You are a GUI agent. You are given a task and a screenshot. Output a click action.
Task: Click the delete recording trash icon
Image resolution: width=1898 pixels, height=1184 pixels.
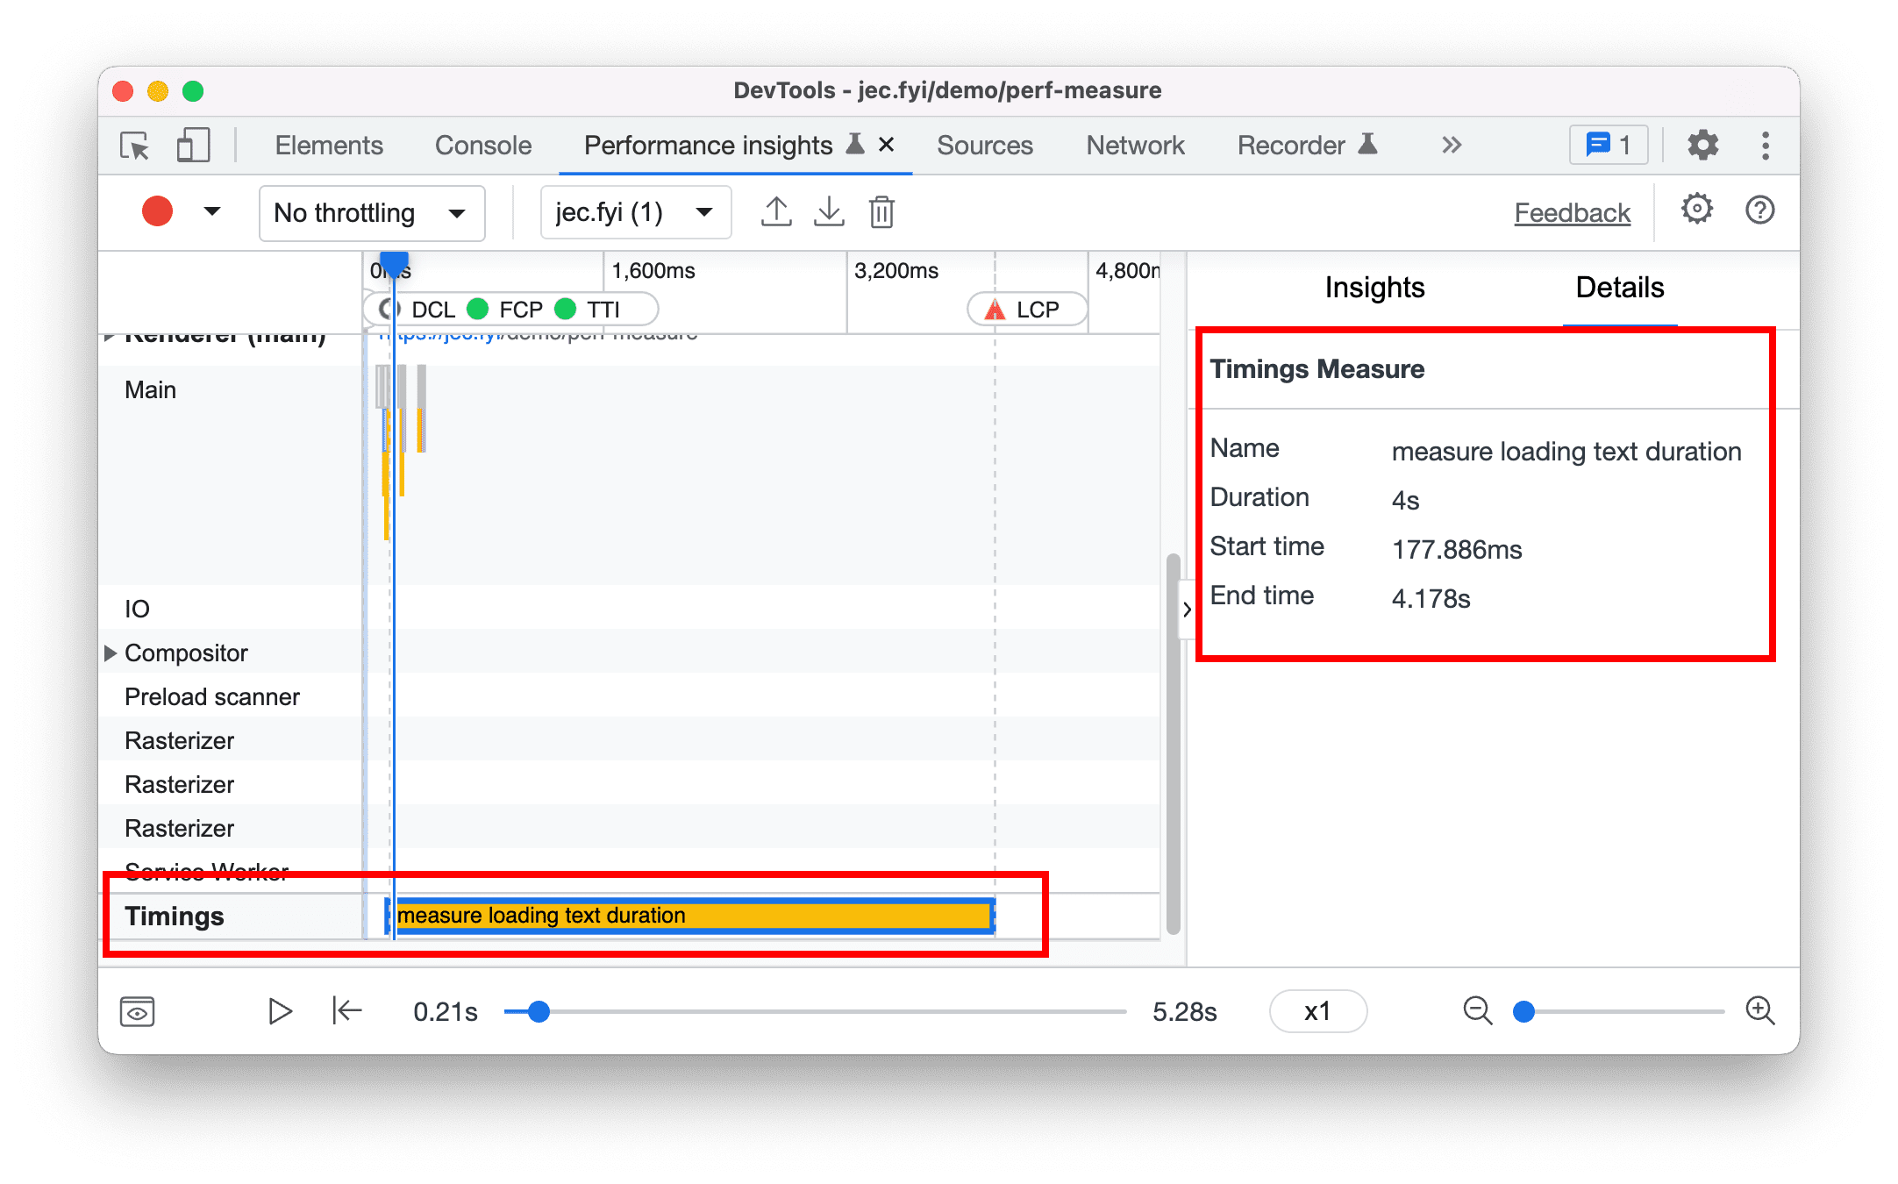[x=883, y=211]
